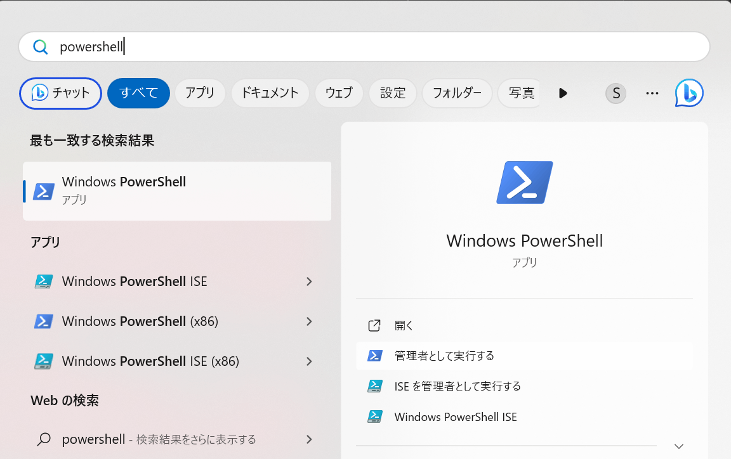Select the 写真 filter tab
731x459 pixels.
(x=520, y=93)
